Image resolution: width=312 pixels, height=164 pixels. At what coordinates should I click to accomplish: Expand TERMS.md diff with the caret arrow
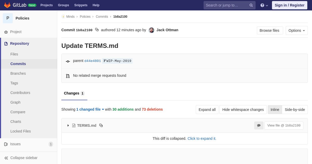click(68, 125)
